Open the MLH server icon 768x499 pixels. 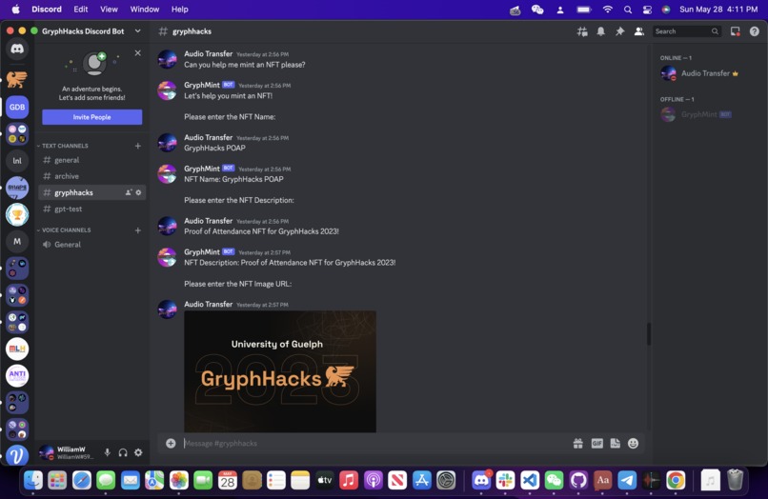coord(17,349)
